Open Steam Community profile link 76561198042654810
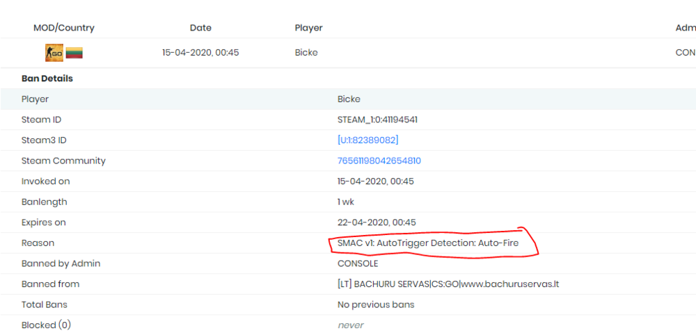696x333 pixels. (379, 161)
